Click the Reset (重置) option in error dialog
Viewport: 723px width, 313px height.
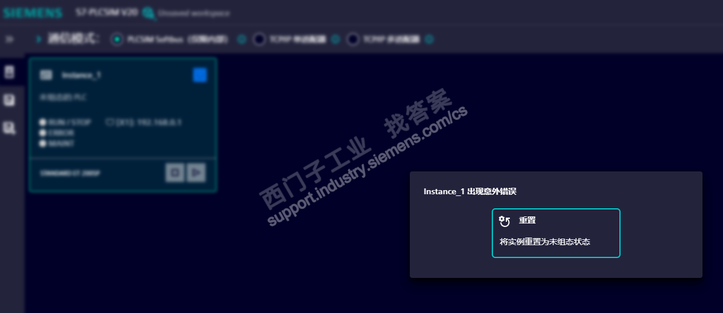point(556,233)
